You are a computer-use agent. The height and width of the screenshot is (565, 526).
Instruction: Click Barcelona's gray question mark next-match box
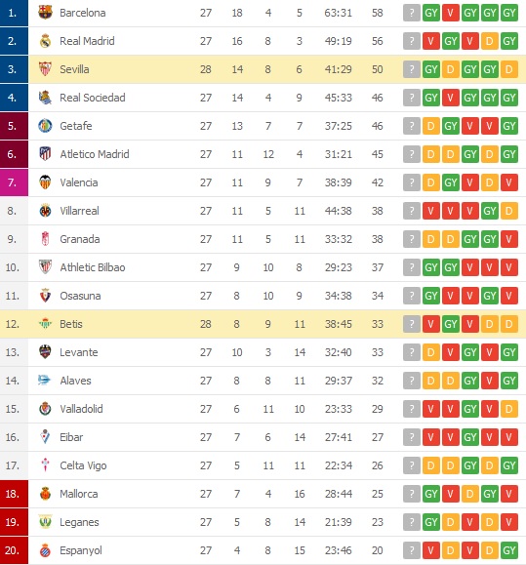412,13
